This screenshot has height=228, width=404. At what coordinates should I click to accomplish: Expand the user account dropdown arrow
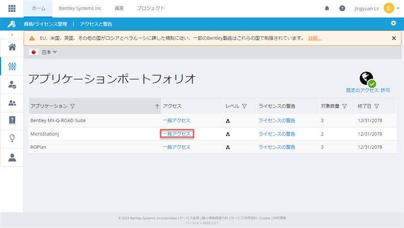click(398, 8)
